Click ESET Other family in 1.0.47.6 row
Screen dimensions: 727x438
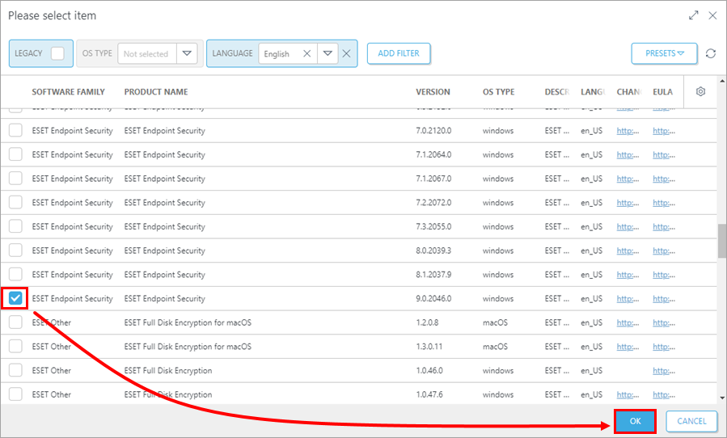(52, 395)
